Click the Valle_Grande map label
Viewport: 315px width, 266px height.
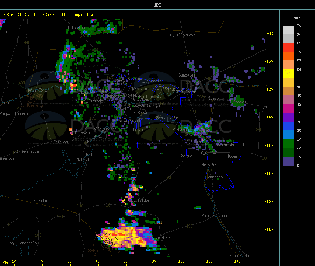104,129
